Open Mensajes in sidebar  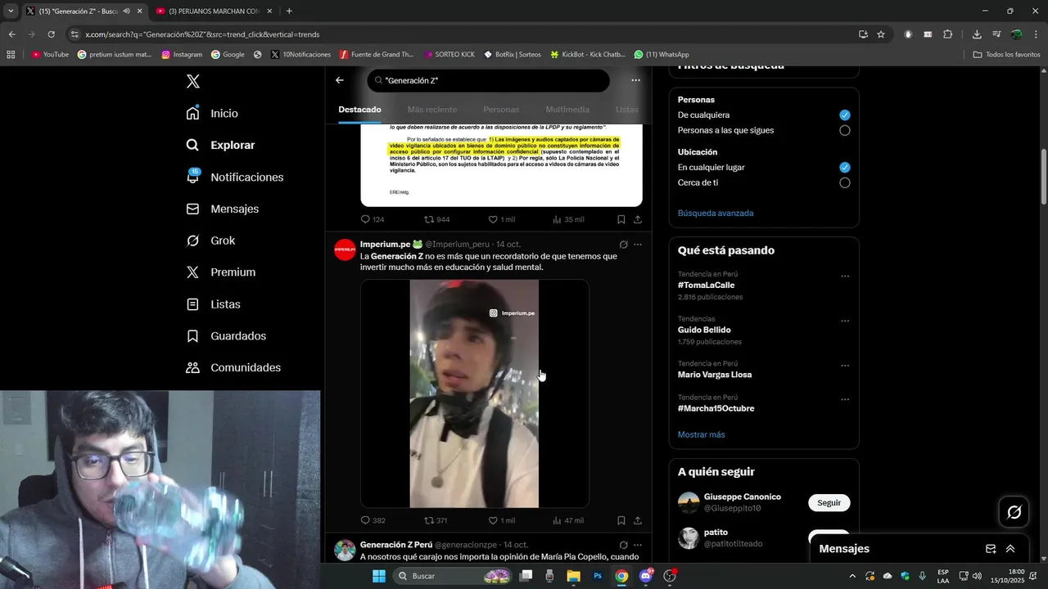point(222,209)
